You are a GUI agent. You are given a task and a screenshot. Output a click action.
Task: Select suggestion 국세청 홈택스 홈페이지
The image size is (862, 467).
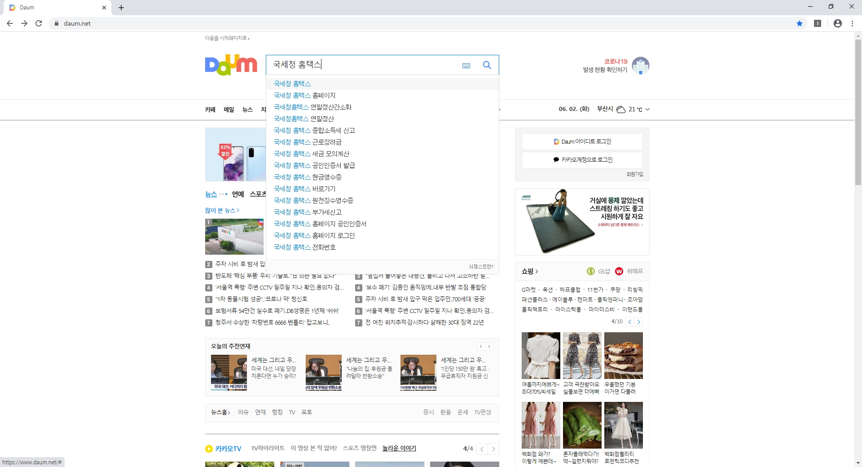(382, 96)
